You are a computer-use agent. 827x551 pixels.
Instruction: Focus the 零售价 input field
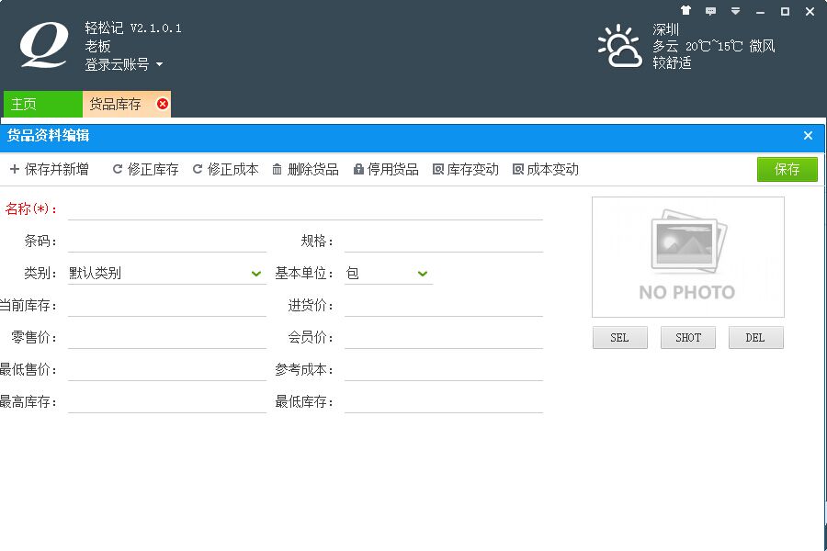pyautogui.click(x=167, y=337)
